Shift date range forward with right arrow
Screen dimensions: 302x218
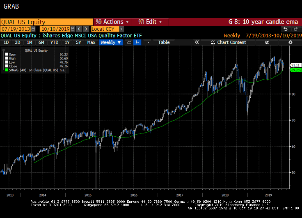pyautogui.click(x=86, y=29)
